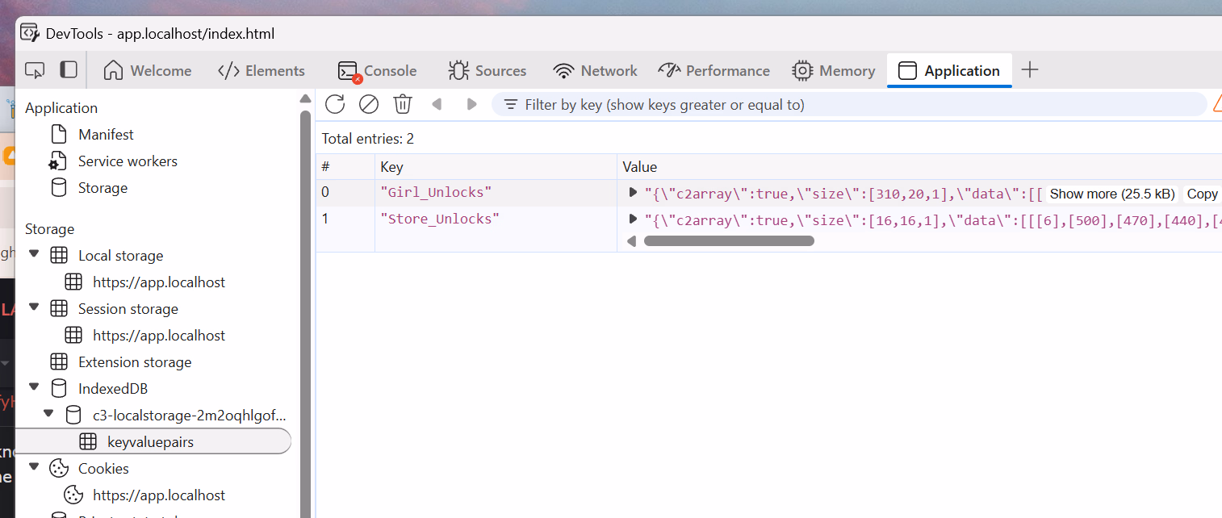
Task: Switch to the Console tab
Action: pos(377,71)
